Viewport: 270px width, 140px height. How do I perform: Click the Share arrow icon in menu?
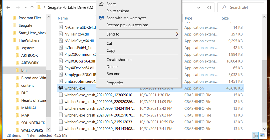[x=101, y=3]
